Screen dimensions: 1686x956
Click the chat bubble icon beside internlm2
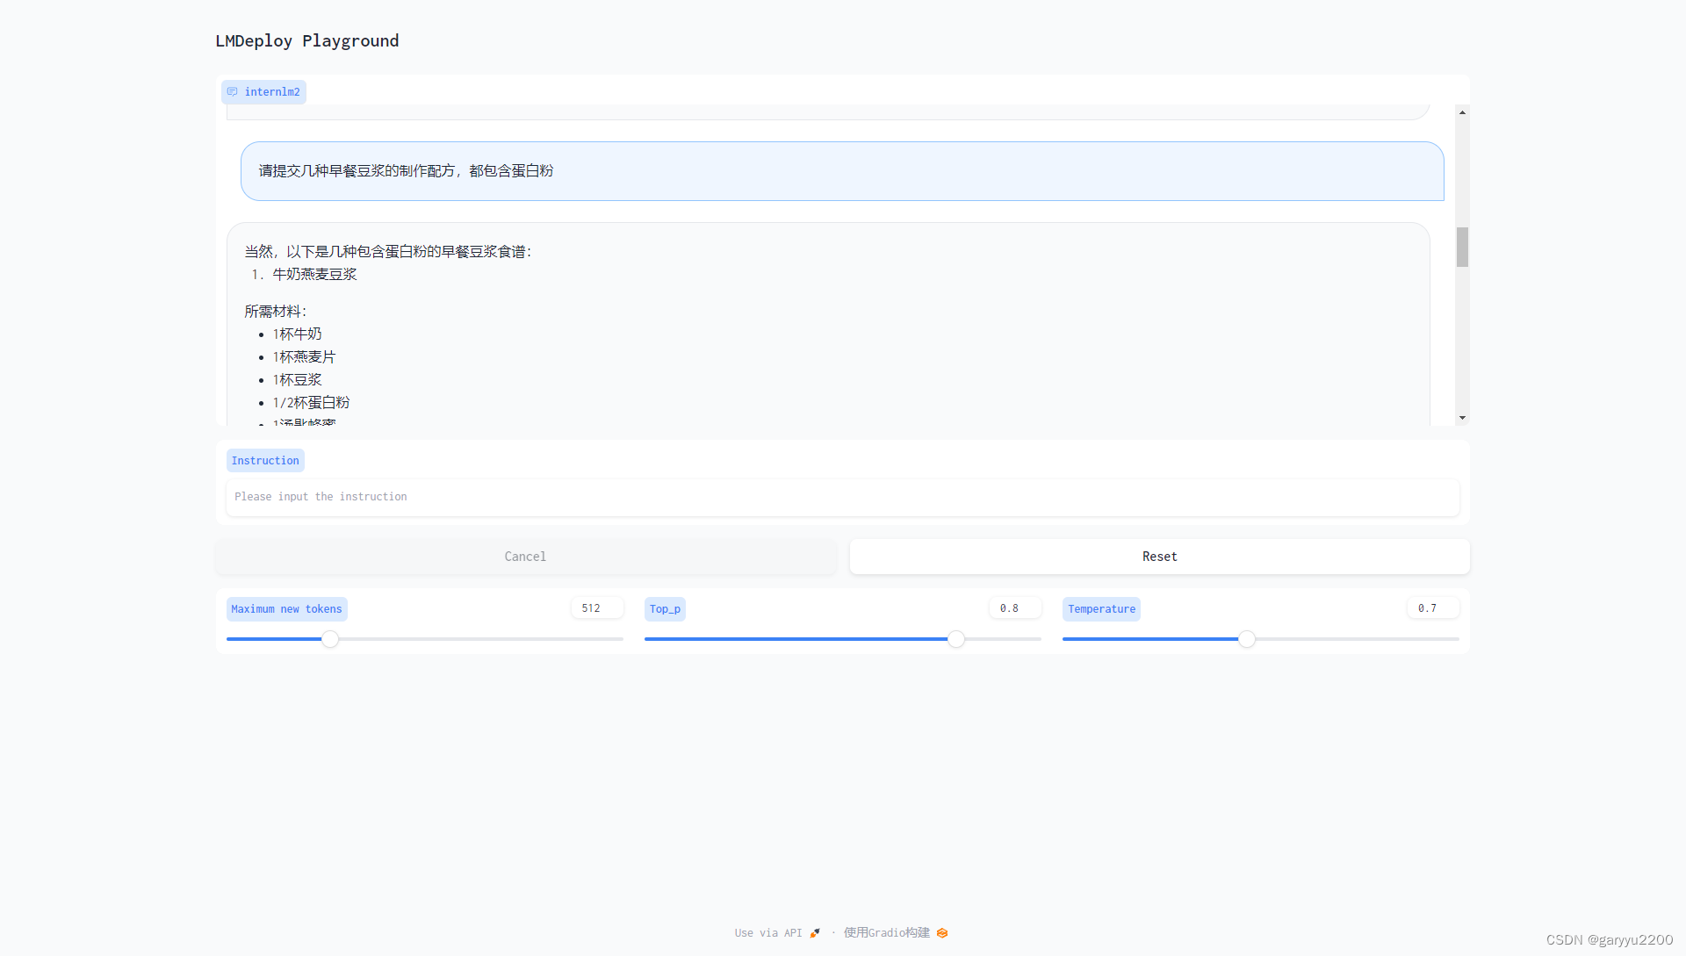pyautogui.click(x=232, y=91)
